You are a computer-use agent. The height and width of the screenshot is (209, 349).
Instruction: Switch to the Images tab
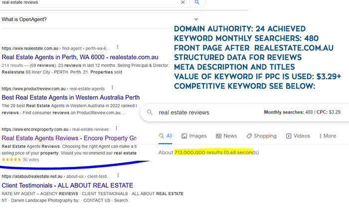194,136
